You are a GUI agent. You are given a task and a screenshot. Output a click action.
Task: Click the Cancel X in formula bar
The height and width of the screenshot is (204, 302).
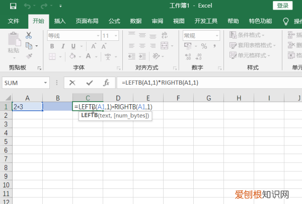72,83
